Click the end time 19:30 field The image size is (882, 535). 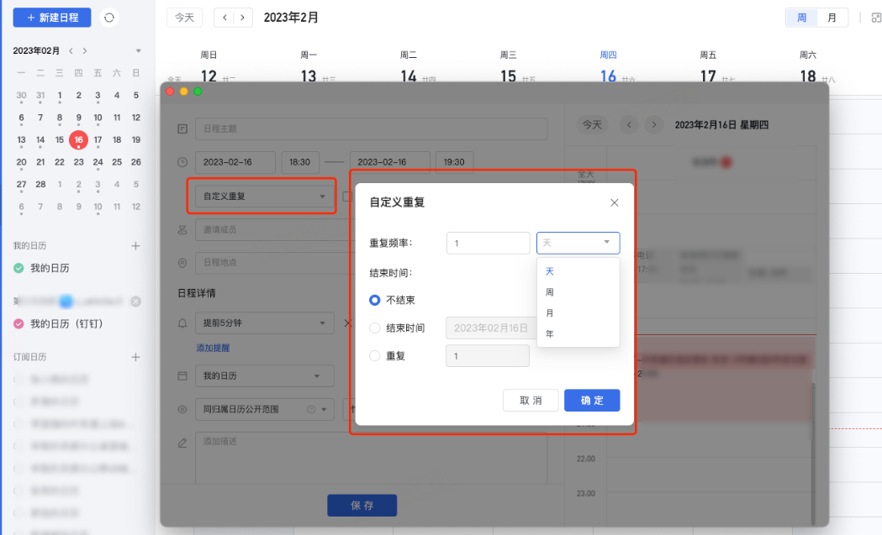[x=454, y=162]
